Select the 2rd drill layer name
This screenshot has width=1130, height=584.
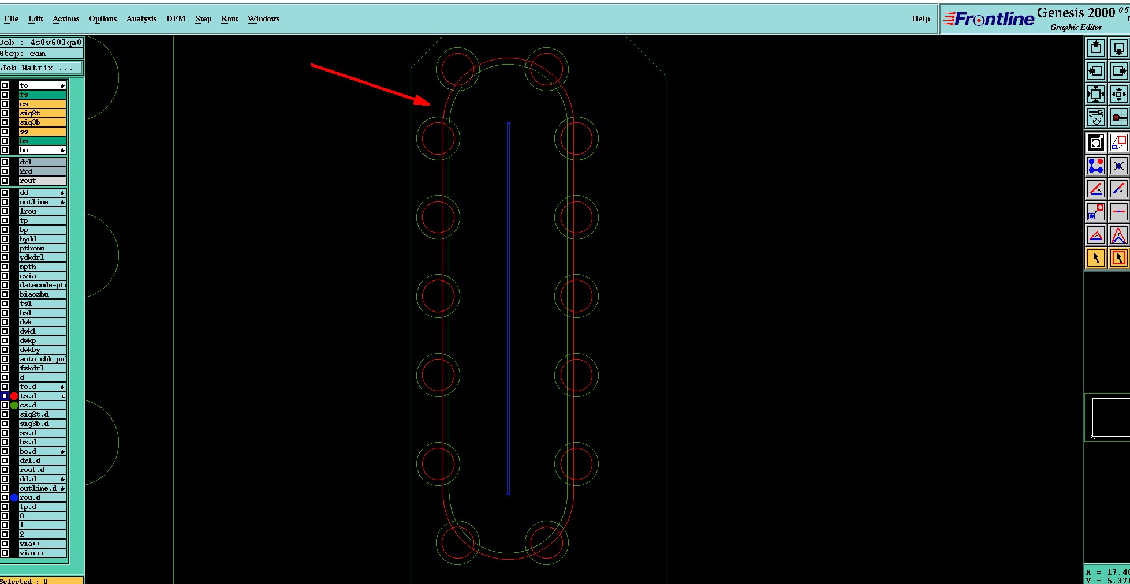(42, 171)
